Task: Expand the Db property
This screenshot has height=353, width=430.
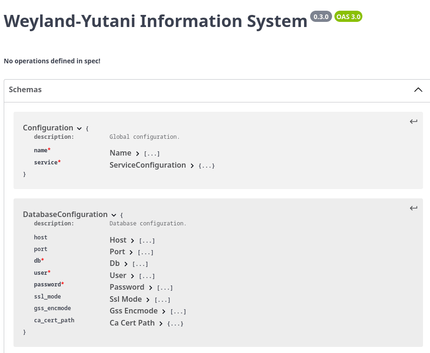Action: tap(126, 264)
